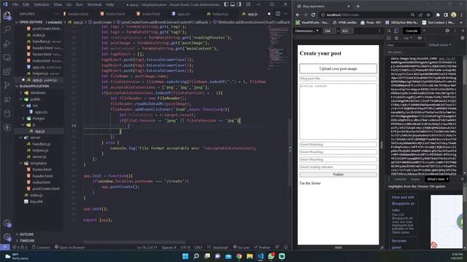
Task: Reload the localhost page in Chrome
Action: [x=313, y=15]
